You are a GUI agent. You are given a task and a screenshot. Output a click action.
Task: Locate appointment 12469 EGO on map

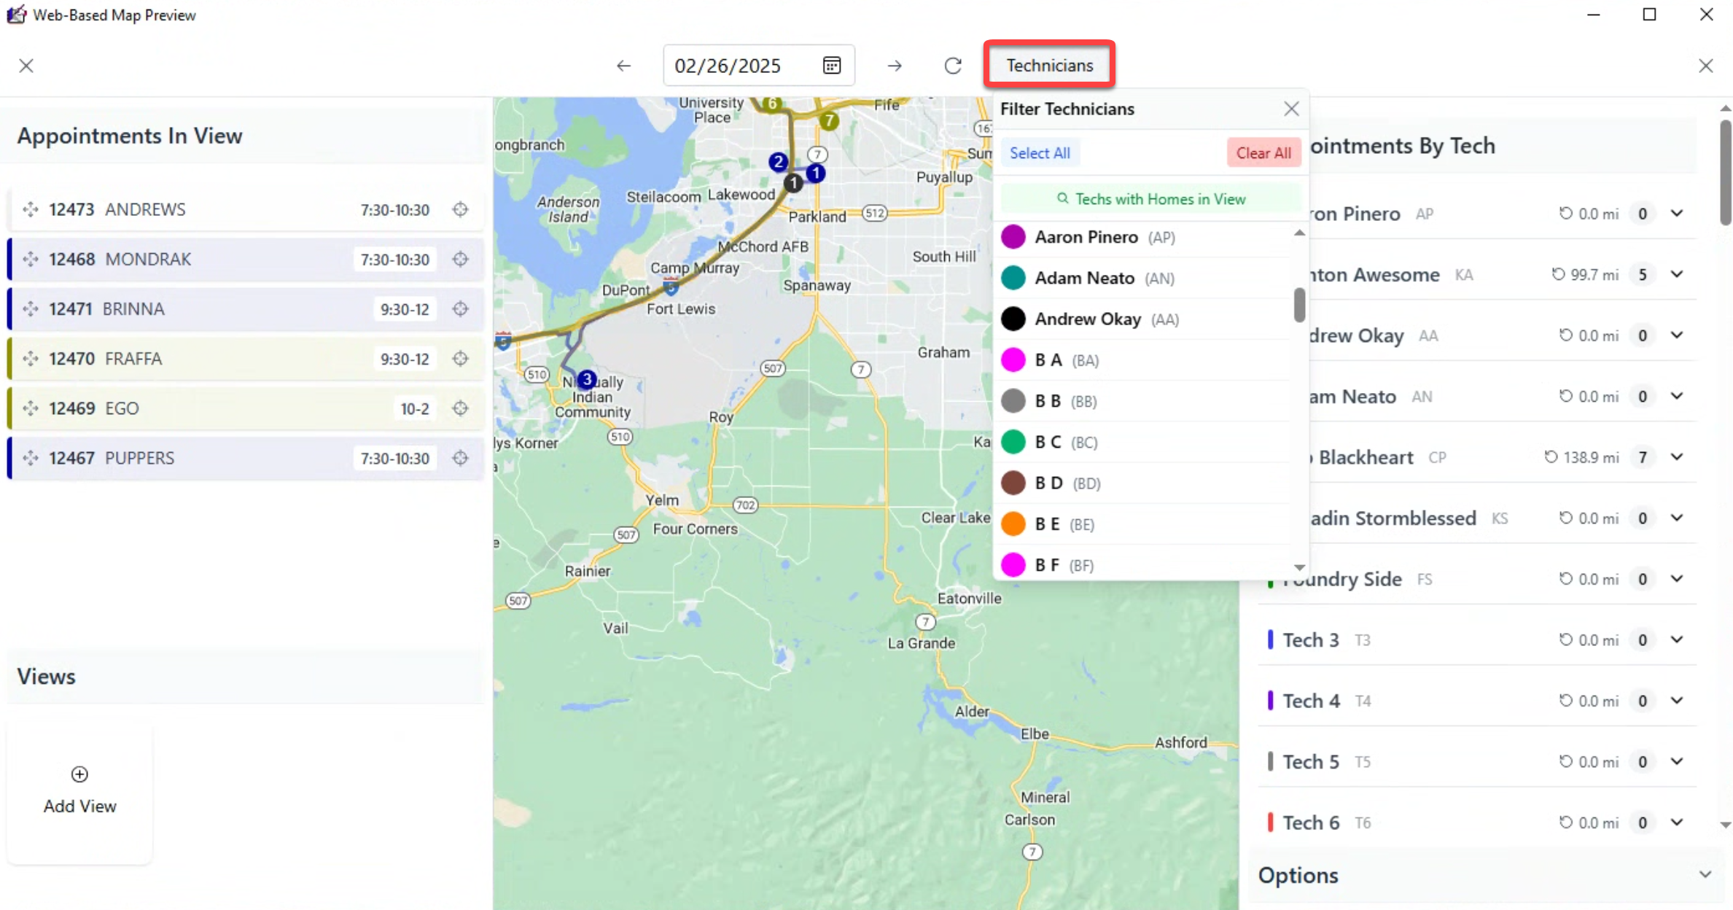pos(460,408)
